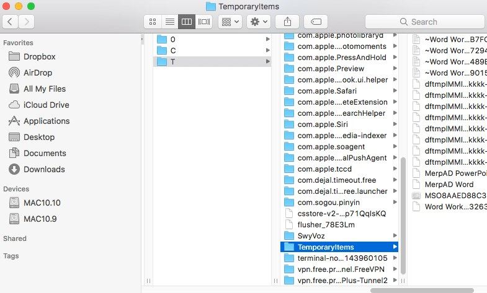Select the folder named C
The height and width of the screenshot is (293, 487).
pyautogui.click(x=212, y=51)
